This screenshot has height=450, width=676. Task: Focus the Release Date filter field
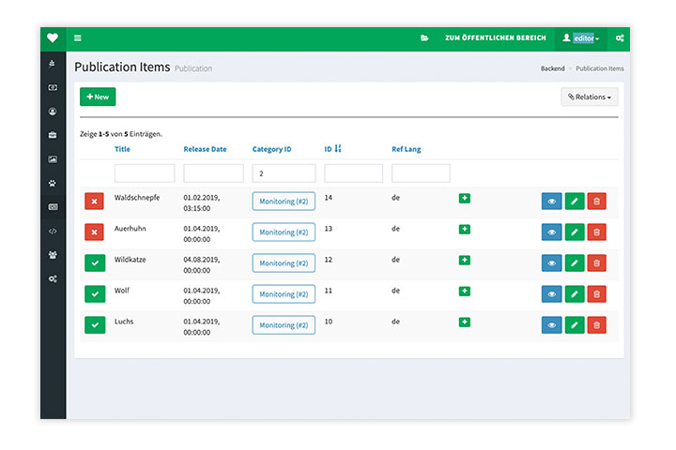tap(213, 173)
